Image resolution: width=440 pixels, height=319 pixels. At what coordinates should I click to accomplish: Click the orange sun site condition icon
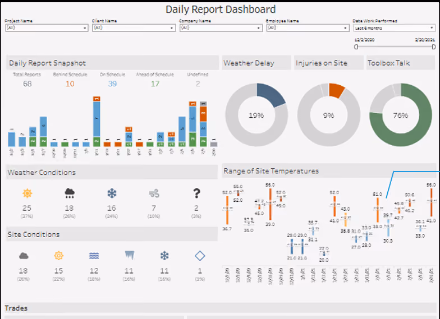pos(58,256)
